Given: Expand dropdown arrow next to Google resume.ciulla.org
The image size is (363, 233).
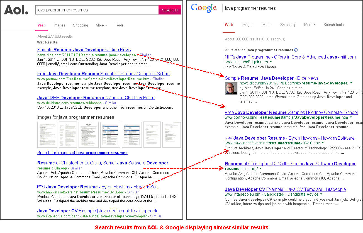Looking at the screenshot, I should (x=260, y=169).
